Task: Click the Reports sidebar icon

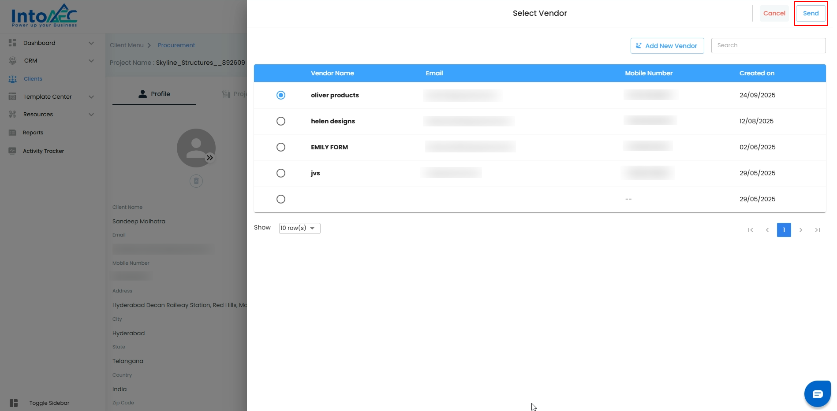Action: click(12, 133)
